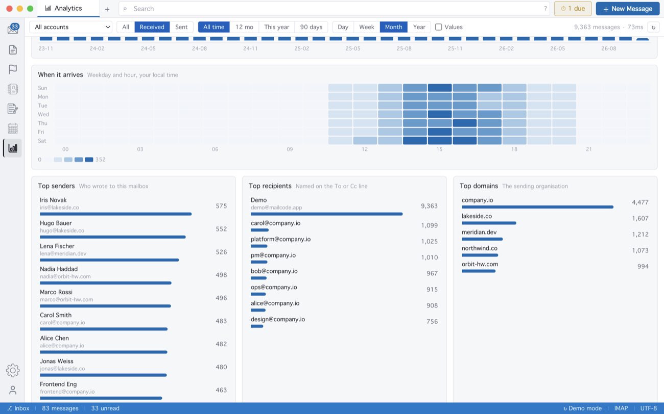The height and width of the screenshot is (414, 664).
Task: Select the All time range
Action: click(214, 27)
